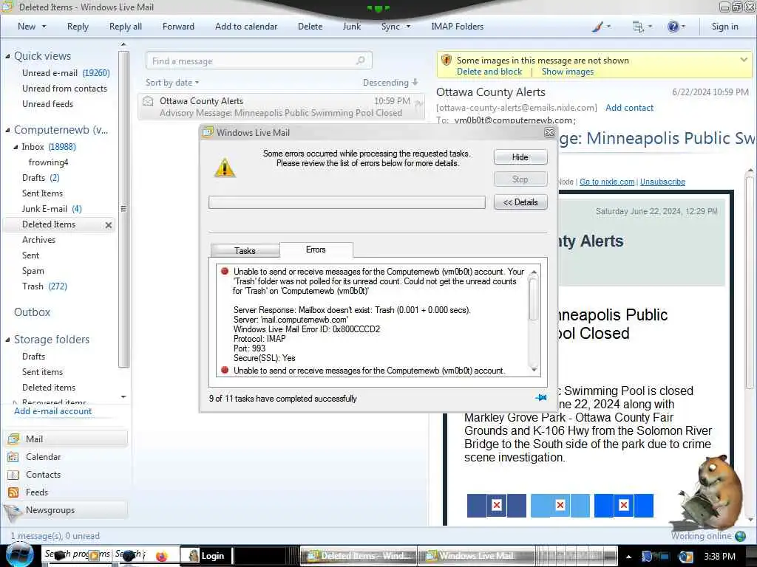The width and height of the screenshot is (757, 567).
Task: Click Sign in
Action: coord(724,27)
